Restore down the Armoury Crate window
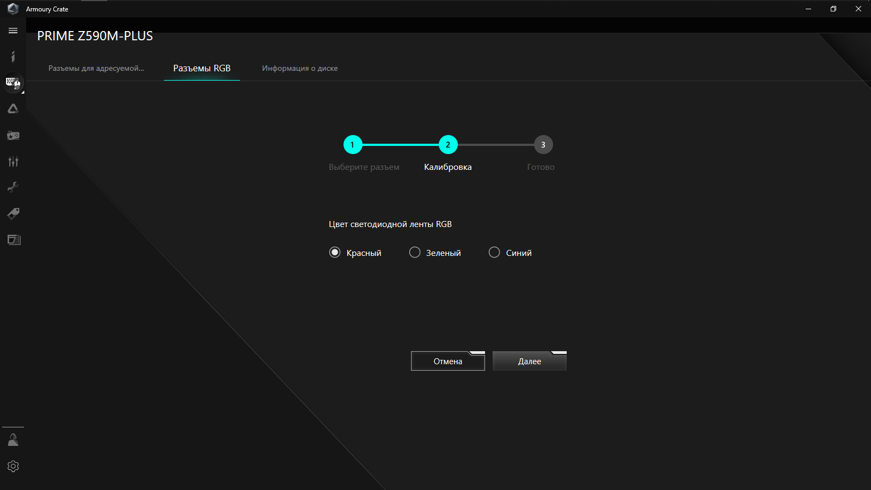The image size is (871, 490). [x=833, y=9]
